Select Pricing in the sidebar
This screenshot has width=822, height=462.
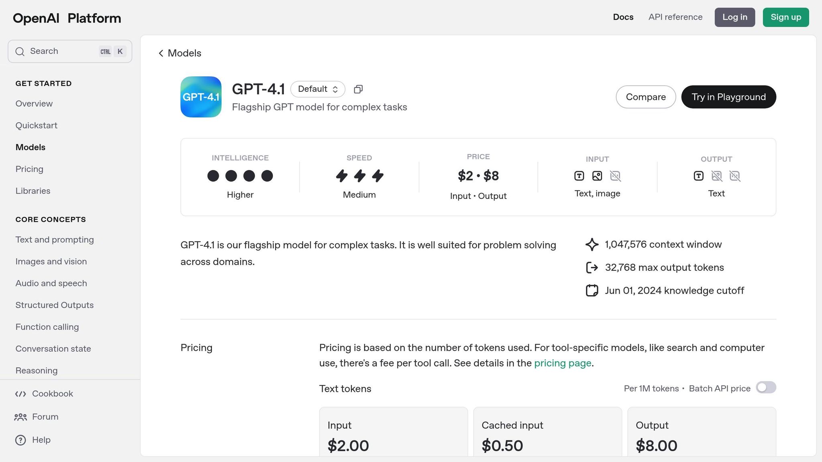click(x=29, y=169)
